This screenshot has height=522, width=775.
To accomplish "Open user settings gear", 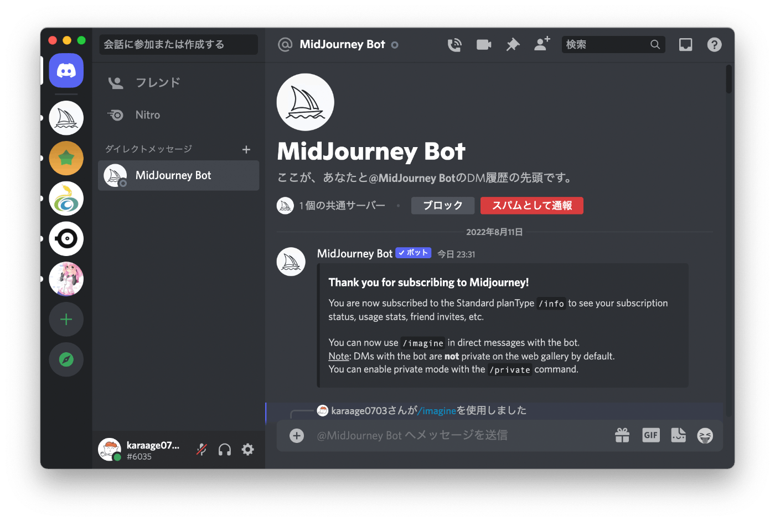I will pos(248,450).
